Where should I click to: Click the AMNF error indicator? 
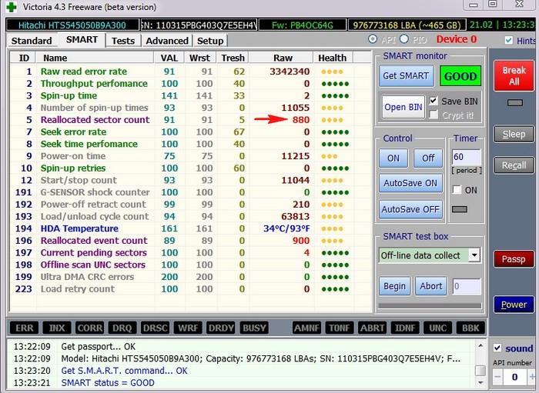[307, 328]
